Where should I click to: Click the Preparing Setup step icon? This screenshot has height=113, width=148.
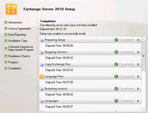pyautogui.click(x=42, y=40)
